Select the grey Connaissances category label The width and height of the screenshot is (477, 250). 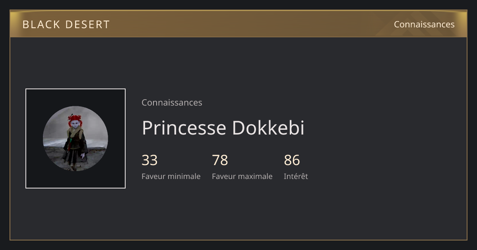tap(172, 102)
